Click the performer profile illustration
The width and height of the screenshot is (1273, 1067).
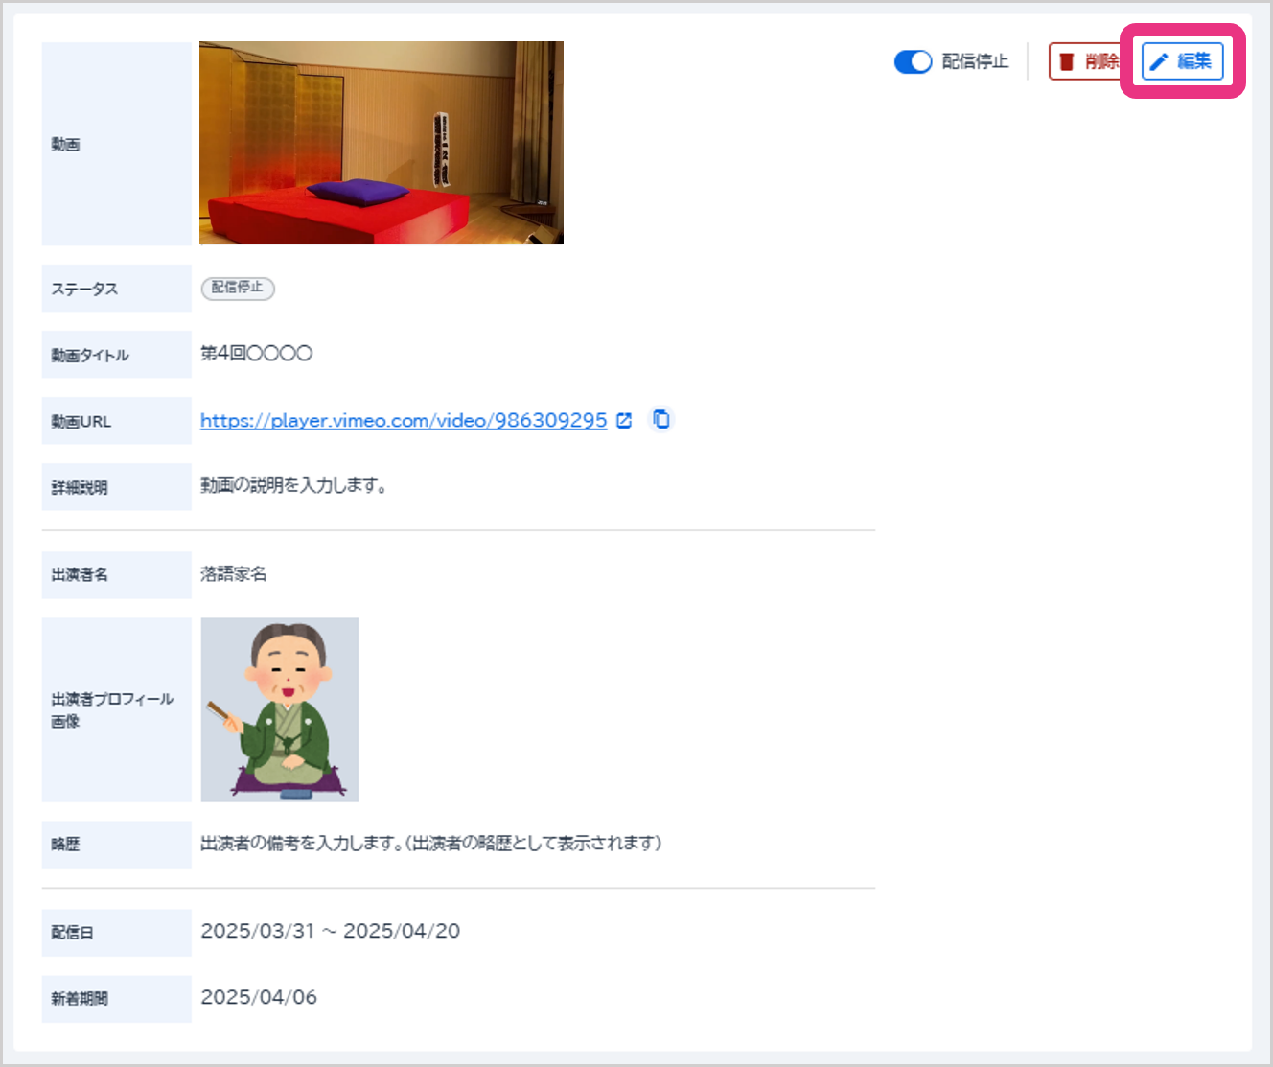pos(279,709)
